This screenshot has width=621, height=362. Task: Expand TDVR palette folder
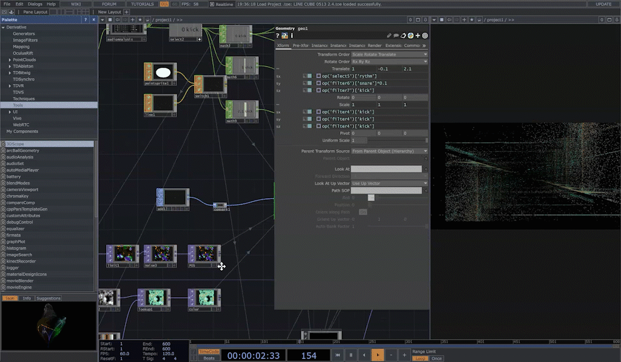[x=10, y=86]
